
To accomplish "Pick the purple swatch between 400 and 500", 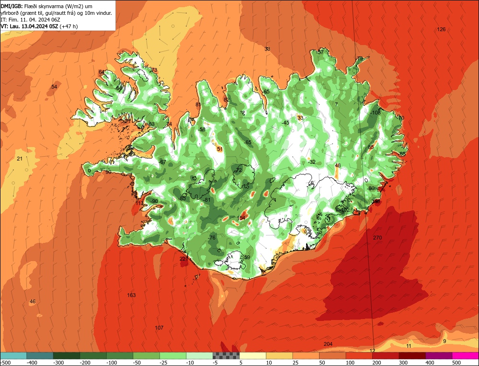I will [439, 355].
